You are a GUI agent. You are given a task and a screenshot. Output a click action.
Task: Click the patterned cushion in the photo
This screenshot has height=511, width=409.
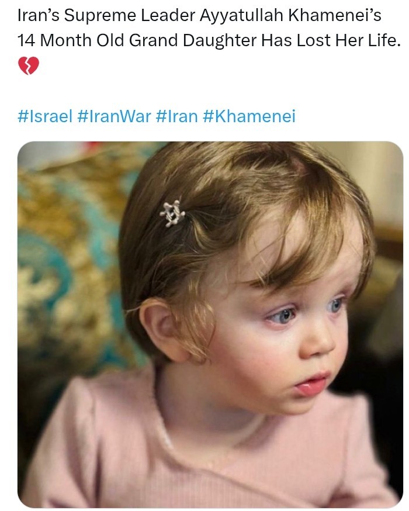tap(64, 263)
